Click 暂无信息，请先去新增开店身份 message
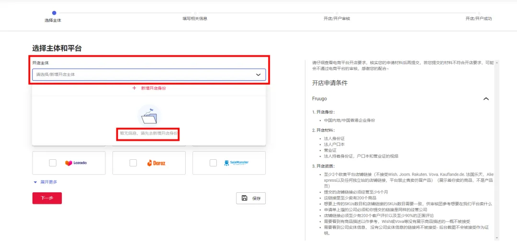The image size is (517, 242). [x=148, y=133]
